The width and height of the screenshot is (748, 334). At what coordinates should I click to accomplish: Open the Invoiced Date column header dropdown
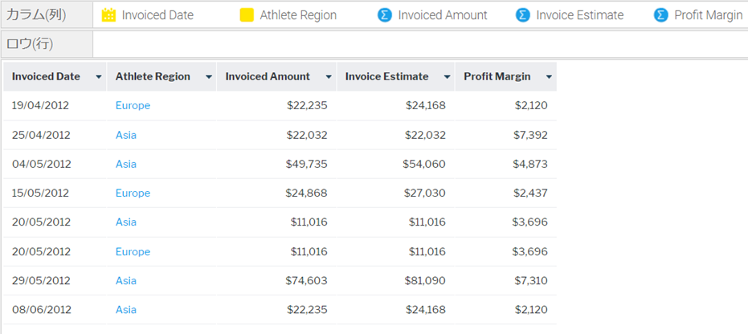98,77
